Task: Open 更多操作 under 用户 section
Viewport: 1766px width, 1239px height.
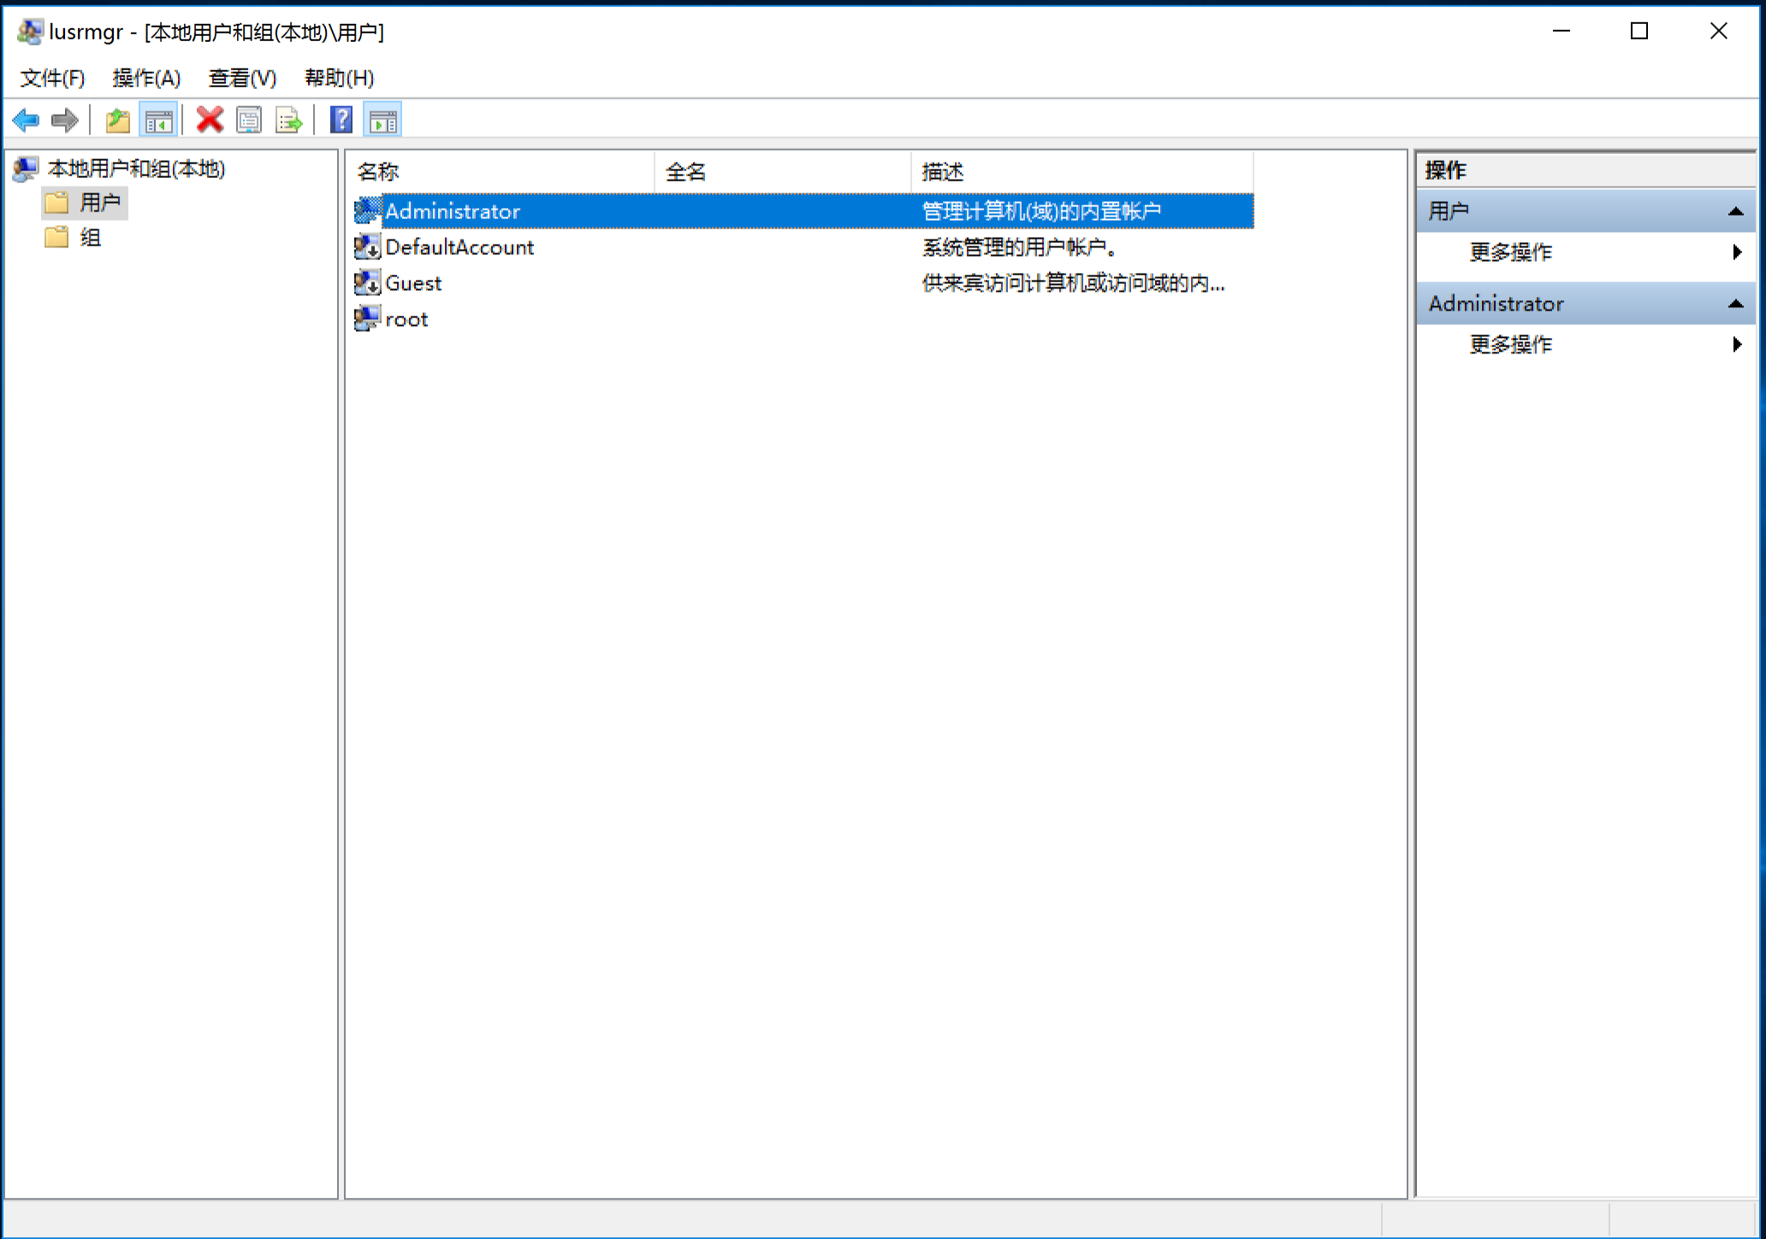Action: (x=1510, y=252)
